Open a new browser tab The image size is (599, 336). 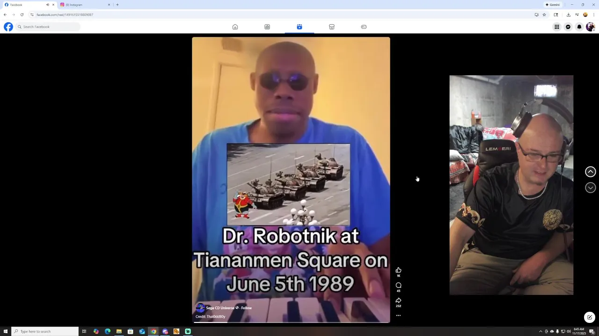[x=117, y=5]
